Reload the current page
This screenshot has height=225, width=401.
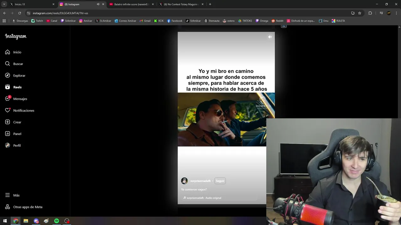[19, 13]
